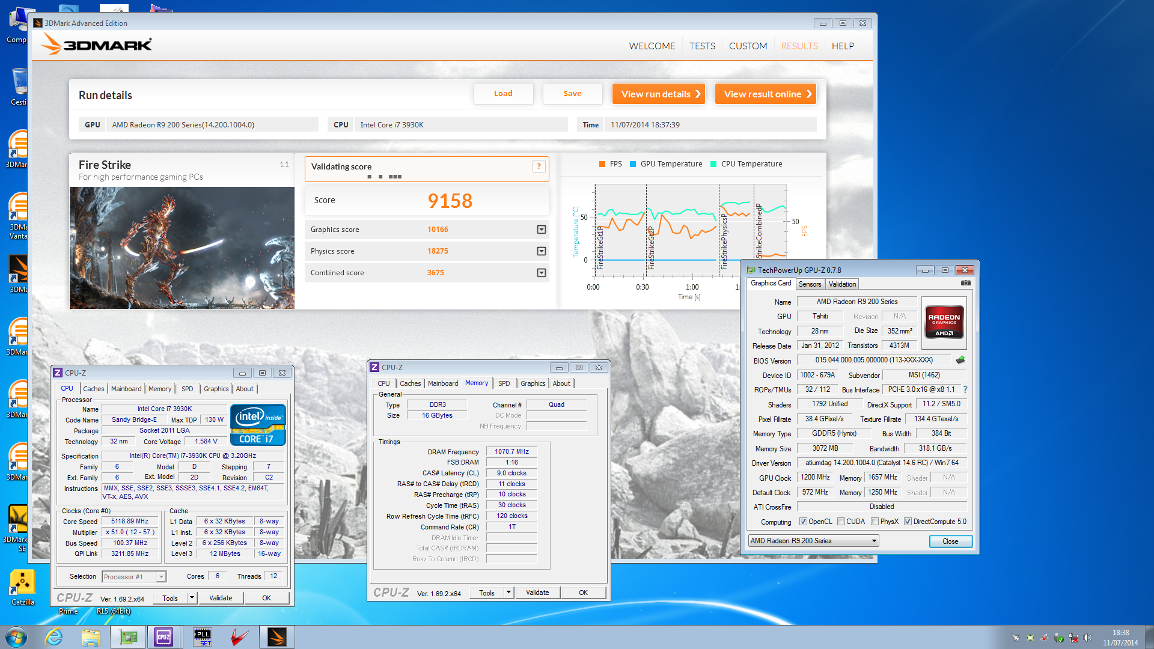
Task: Click the orange FPS legend swatch
Action: pos(602,164)
